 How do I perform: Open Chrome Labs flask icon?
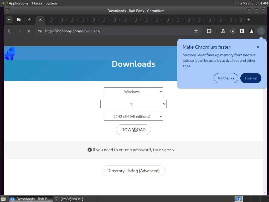pyautogui.click(x=223, y=31)
